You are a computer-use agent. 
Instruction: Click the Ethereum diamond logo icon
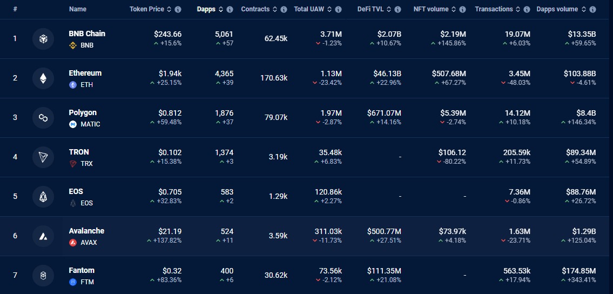pos(43,78)
